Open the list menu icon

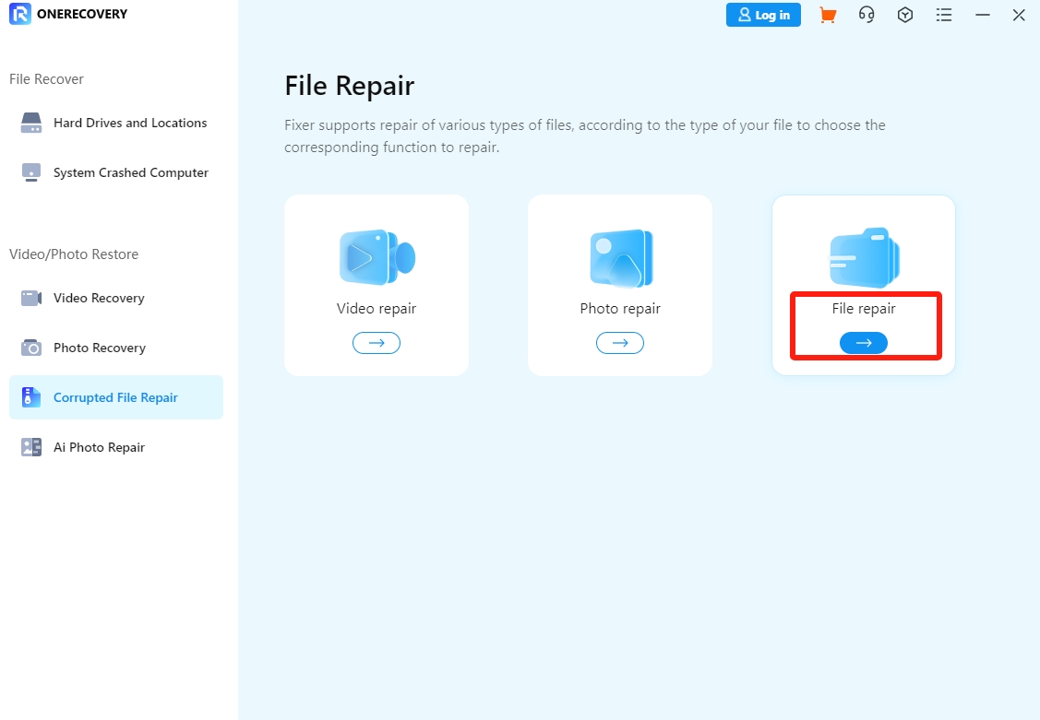pyautogui.click(x=944, y=15)
